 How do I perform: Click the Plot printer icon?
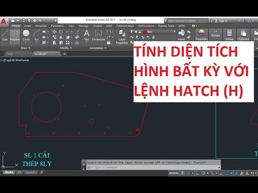point(35,21)
